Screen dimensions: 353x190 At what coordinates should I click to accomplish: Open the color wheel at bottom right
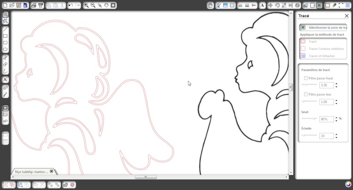(348, 184)
